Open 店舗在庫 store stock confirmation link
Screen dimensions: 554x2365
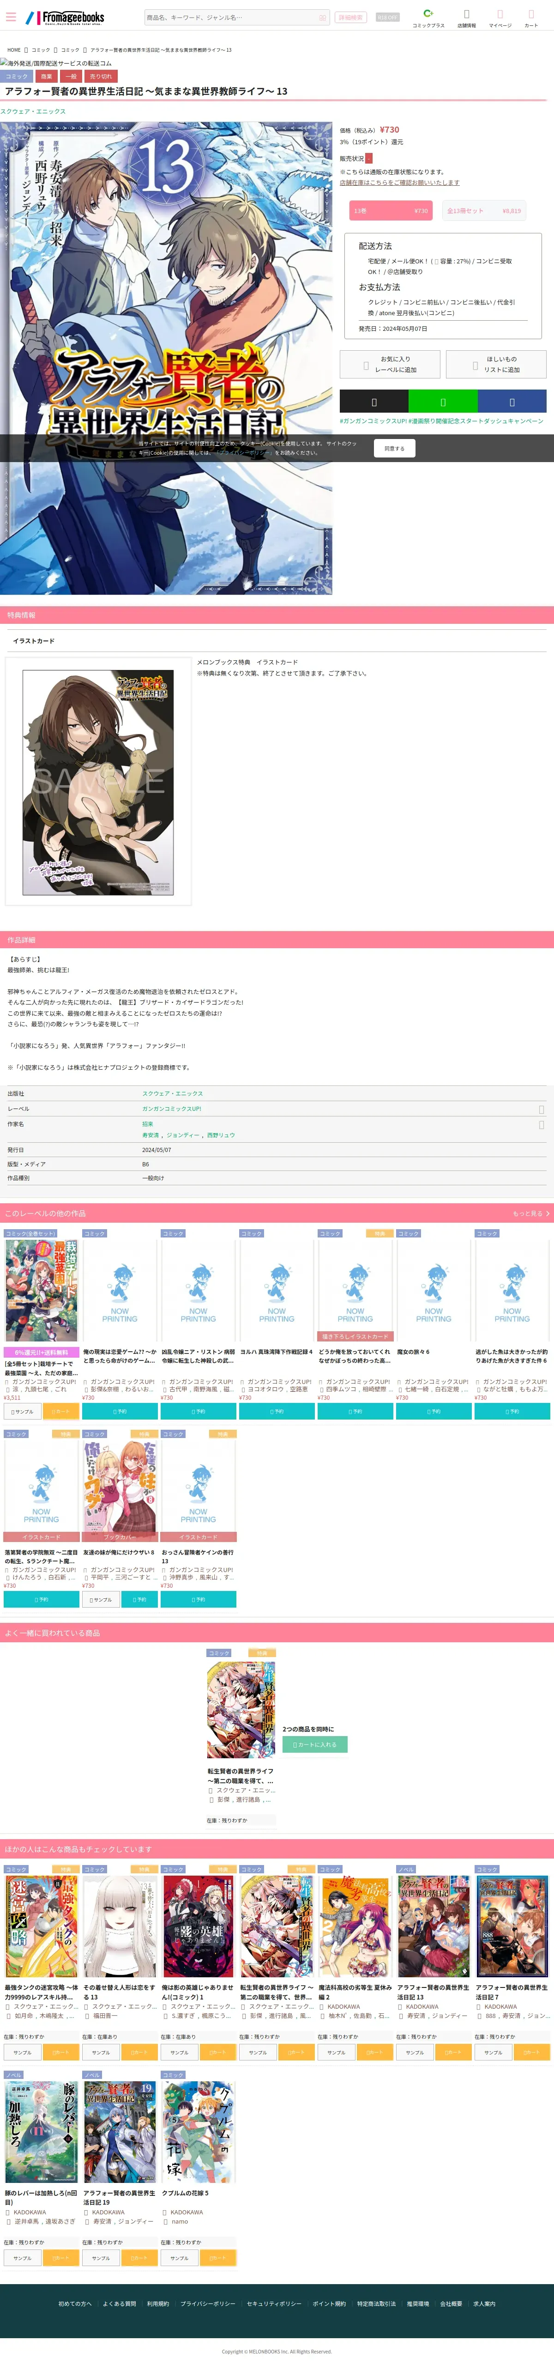click(400, 183)
